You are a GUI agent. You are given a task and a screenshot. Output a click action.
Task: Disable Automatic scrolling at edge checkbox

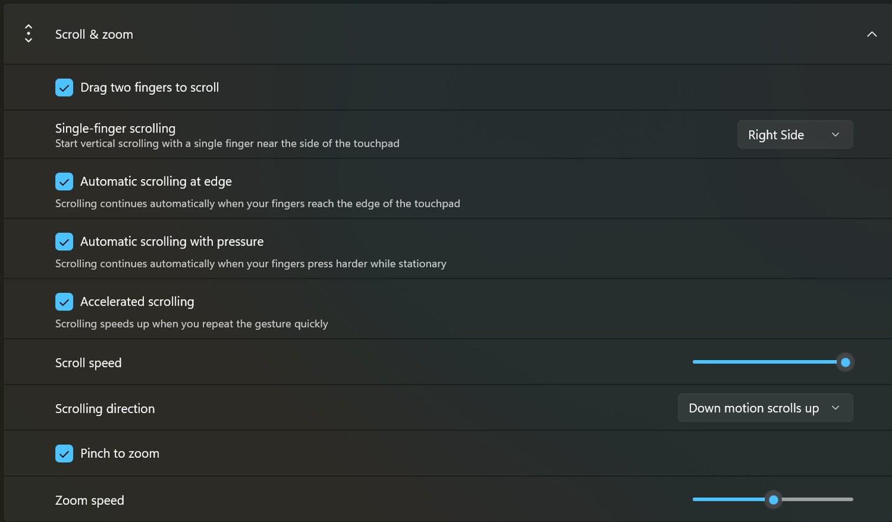click(x=64, y=181)
